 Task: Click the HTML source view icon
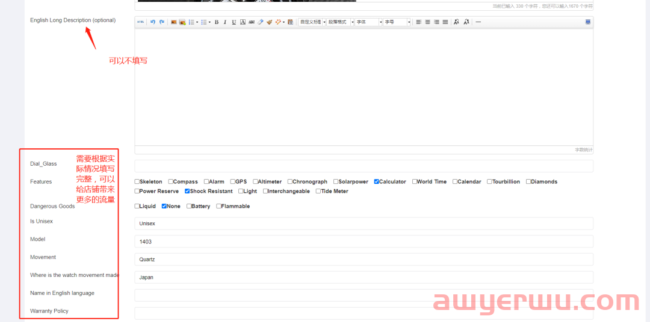[141, 22]
